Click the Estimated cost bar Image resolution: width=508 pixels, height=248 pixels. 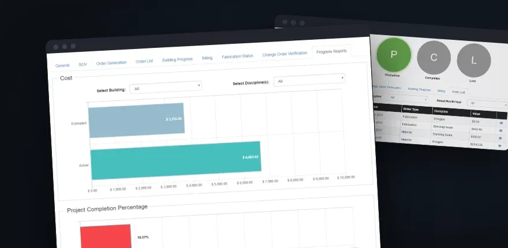(136, 120)
